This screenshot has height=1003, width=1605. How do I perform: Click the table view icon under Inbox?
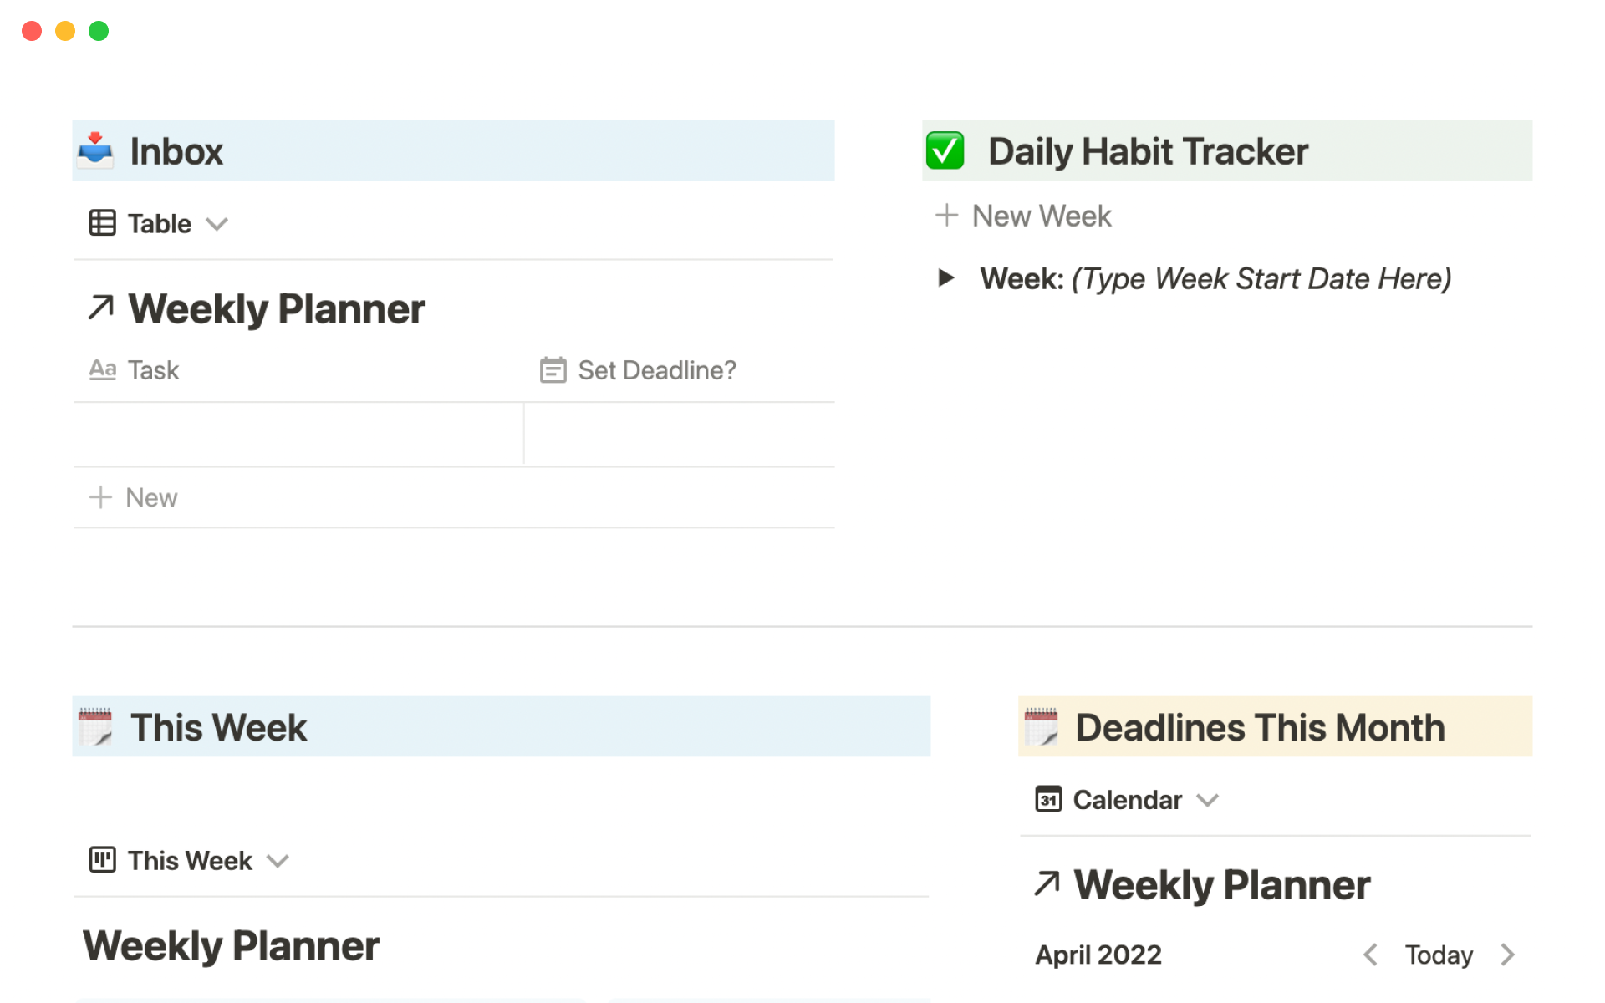pos(102,223)
